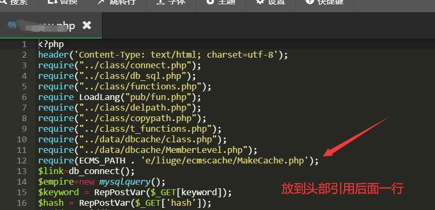Viewport: 435px width, 210px height.
Task: Click the LoadLang("pub/fun.php") require line
Action: [x=120, y=97]
